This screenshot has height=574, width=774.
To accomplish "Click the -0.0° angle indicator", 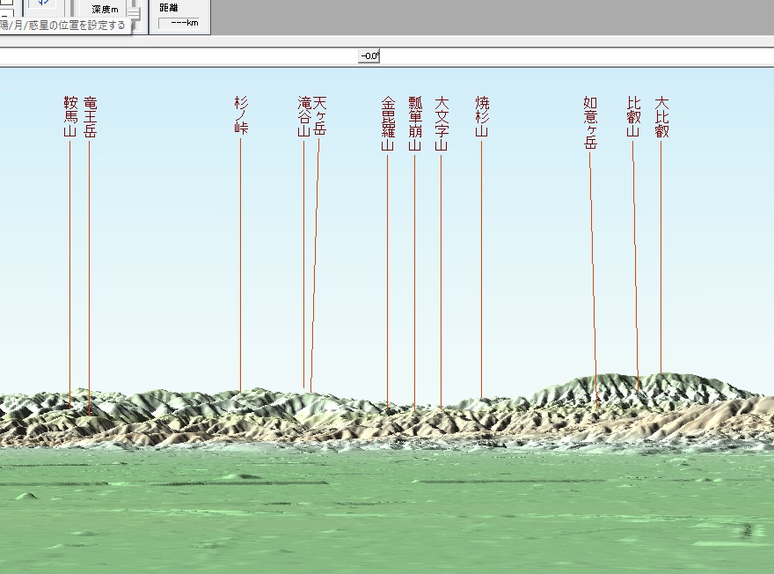I will tap(369, 55).
